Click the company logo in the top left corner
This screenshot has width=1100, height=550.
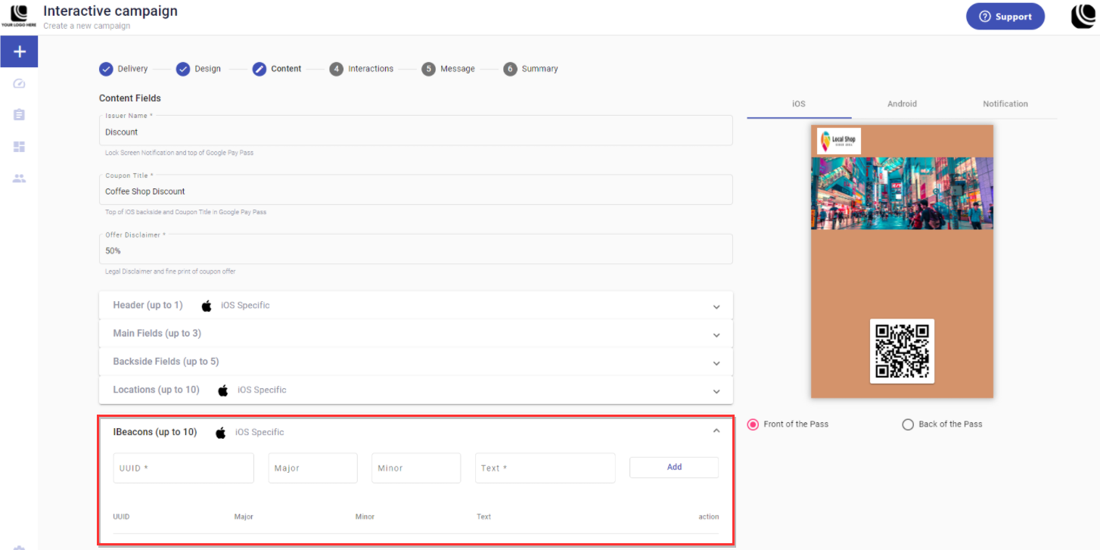19,15
